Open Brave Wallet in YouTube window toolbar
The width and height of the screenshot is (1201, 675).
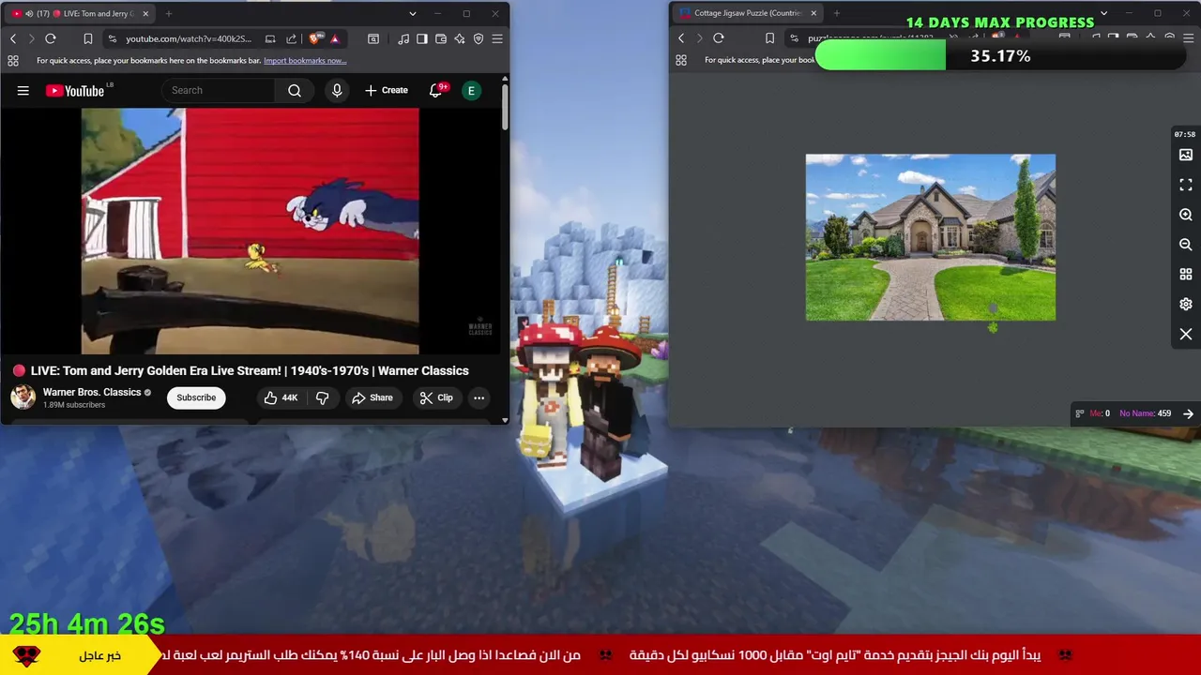(x=441, y=38)
